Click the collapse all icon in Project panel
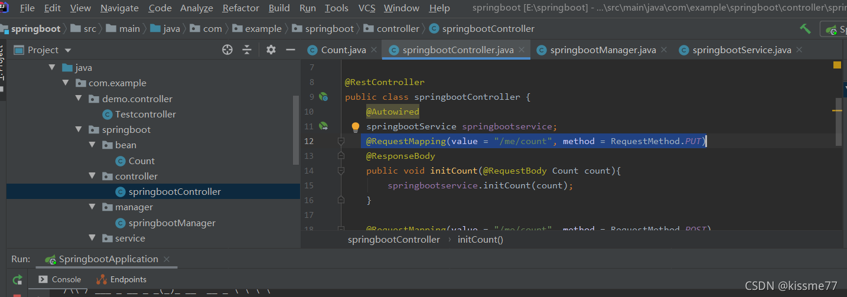This screenshot has width=847, height=297. coord(247,50)
